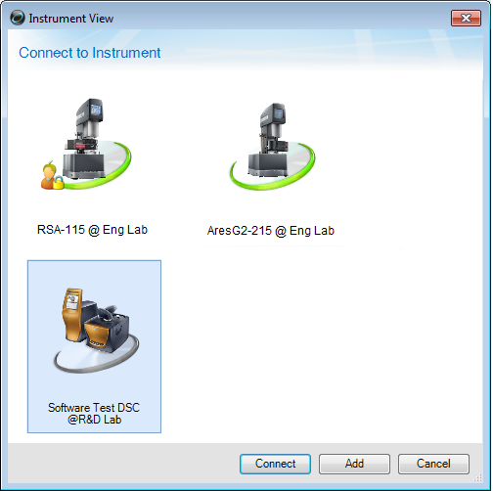Click the Instrument View title text
Viewport: 493px width, 491px height.
[x=71, y=19]
